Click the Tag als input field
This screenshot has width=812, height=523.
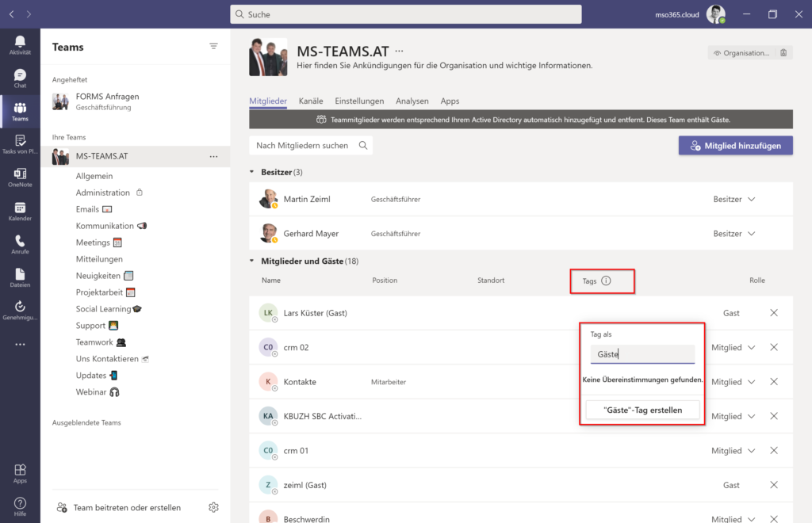click(642, 354)
